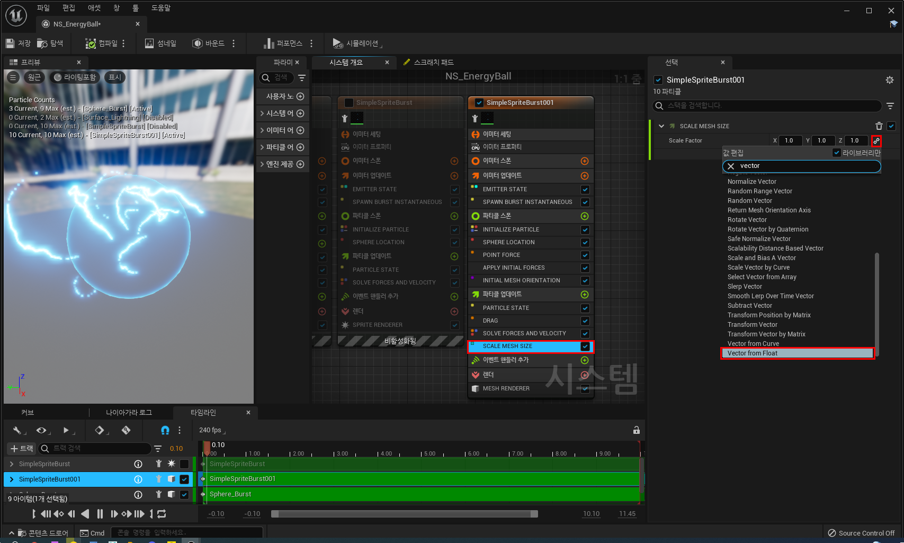
Task: Click the function list vertical scrollbar
Action: pyautogui.click(x=877, y=305)
